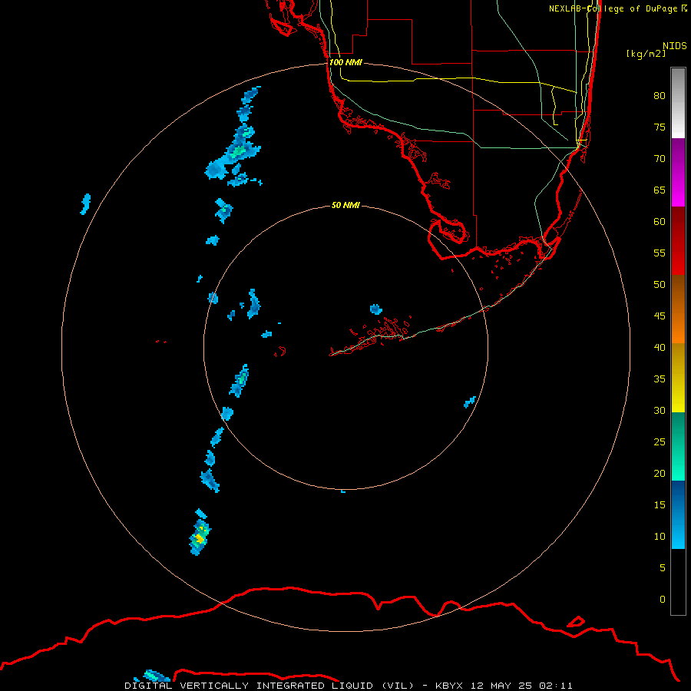The image size is (691, 691).
Task: Click the 5 value on the scale
Action: pyautogui.click(x=663, y=568)
